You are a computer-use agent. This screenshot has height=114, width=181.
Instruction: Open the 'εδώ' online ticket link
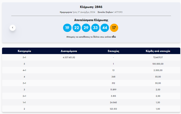click(x=114, y=37)
